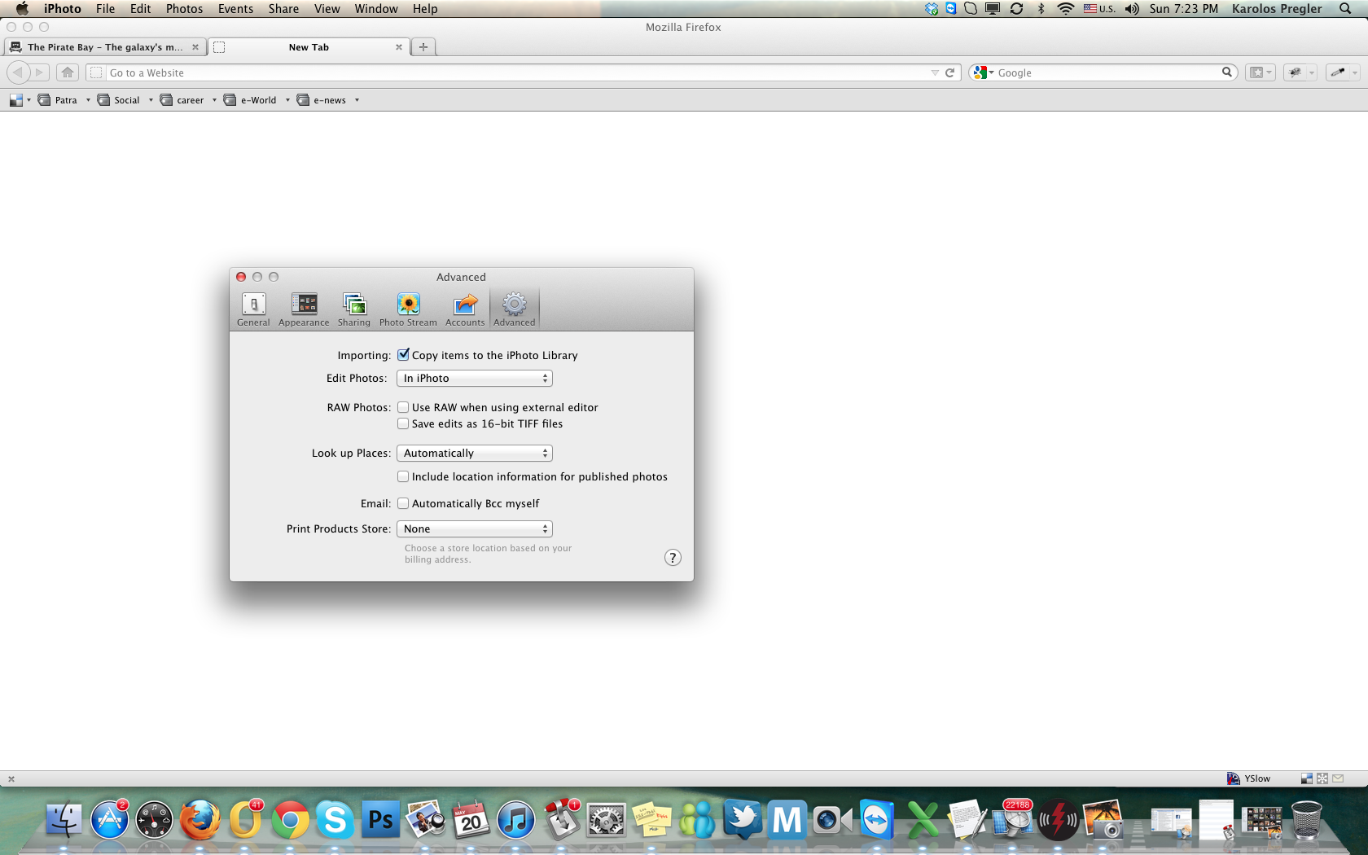The image size is (1368, 855).
Task: Open Skype from the Dock
Action: 335,819
